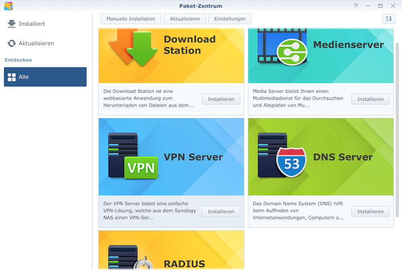Click the Entdecken section heading
This screenshot has height=270, width=402.
(18, 60)
